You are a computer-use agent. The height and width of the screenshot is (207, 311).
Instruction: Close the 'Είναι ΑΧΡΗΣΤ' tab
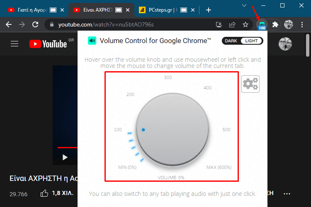[128, 10]
